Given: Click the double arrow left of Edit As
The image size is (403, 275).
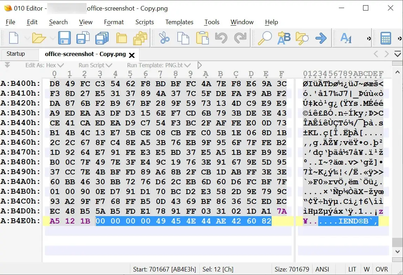Looking at the screenshot, I should [7, 65].
